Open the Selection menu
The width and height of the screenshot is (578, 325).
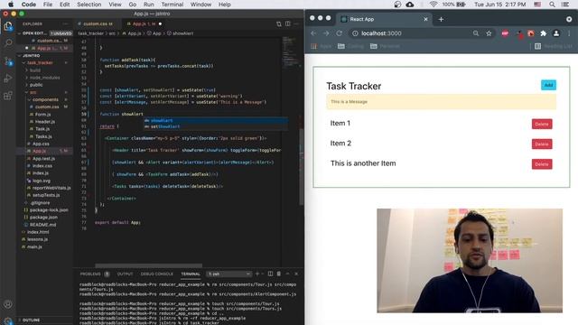click(x=89, y=5)
